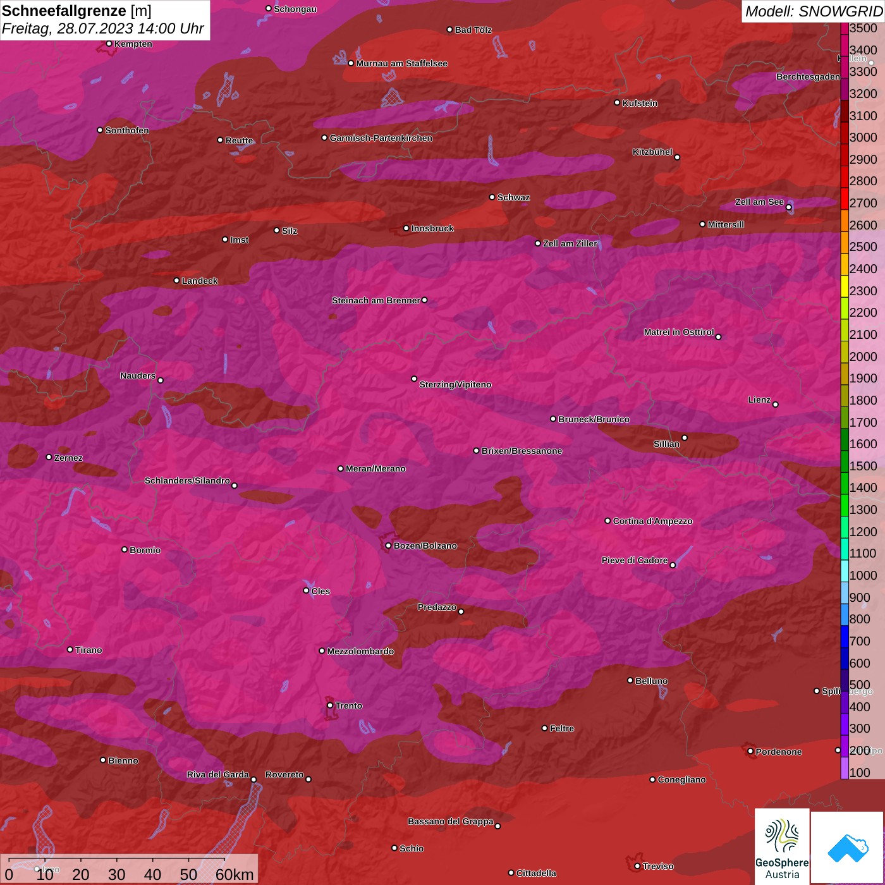Click the Zell am Ziller label

tap(570, 243)
